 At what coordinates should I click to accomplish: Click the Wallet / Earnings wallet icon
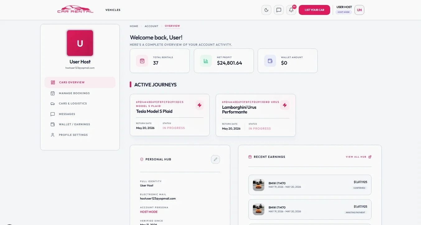pyautogui.click(x=53, y=124)
